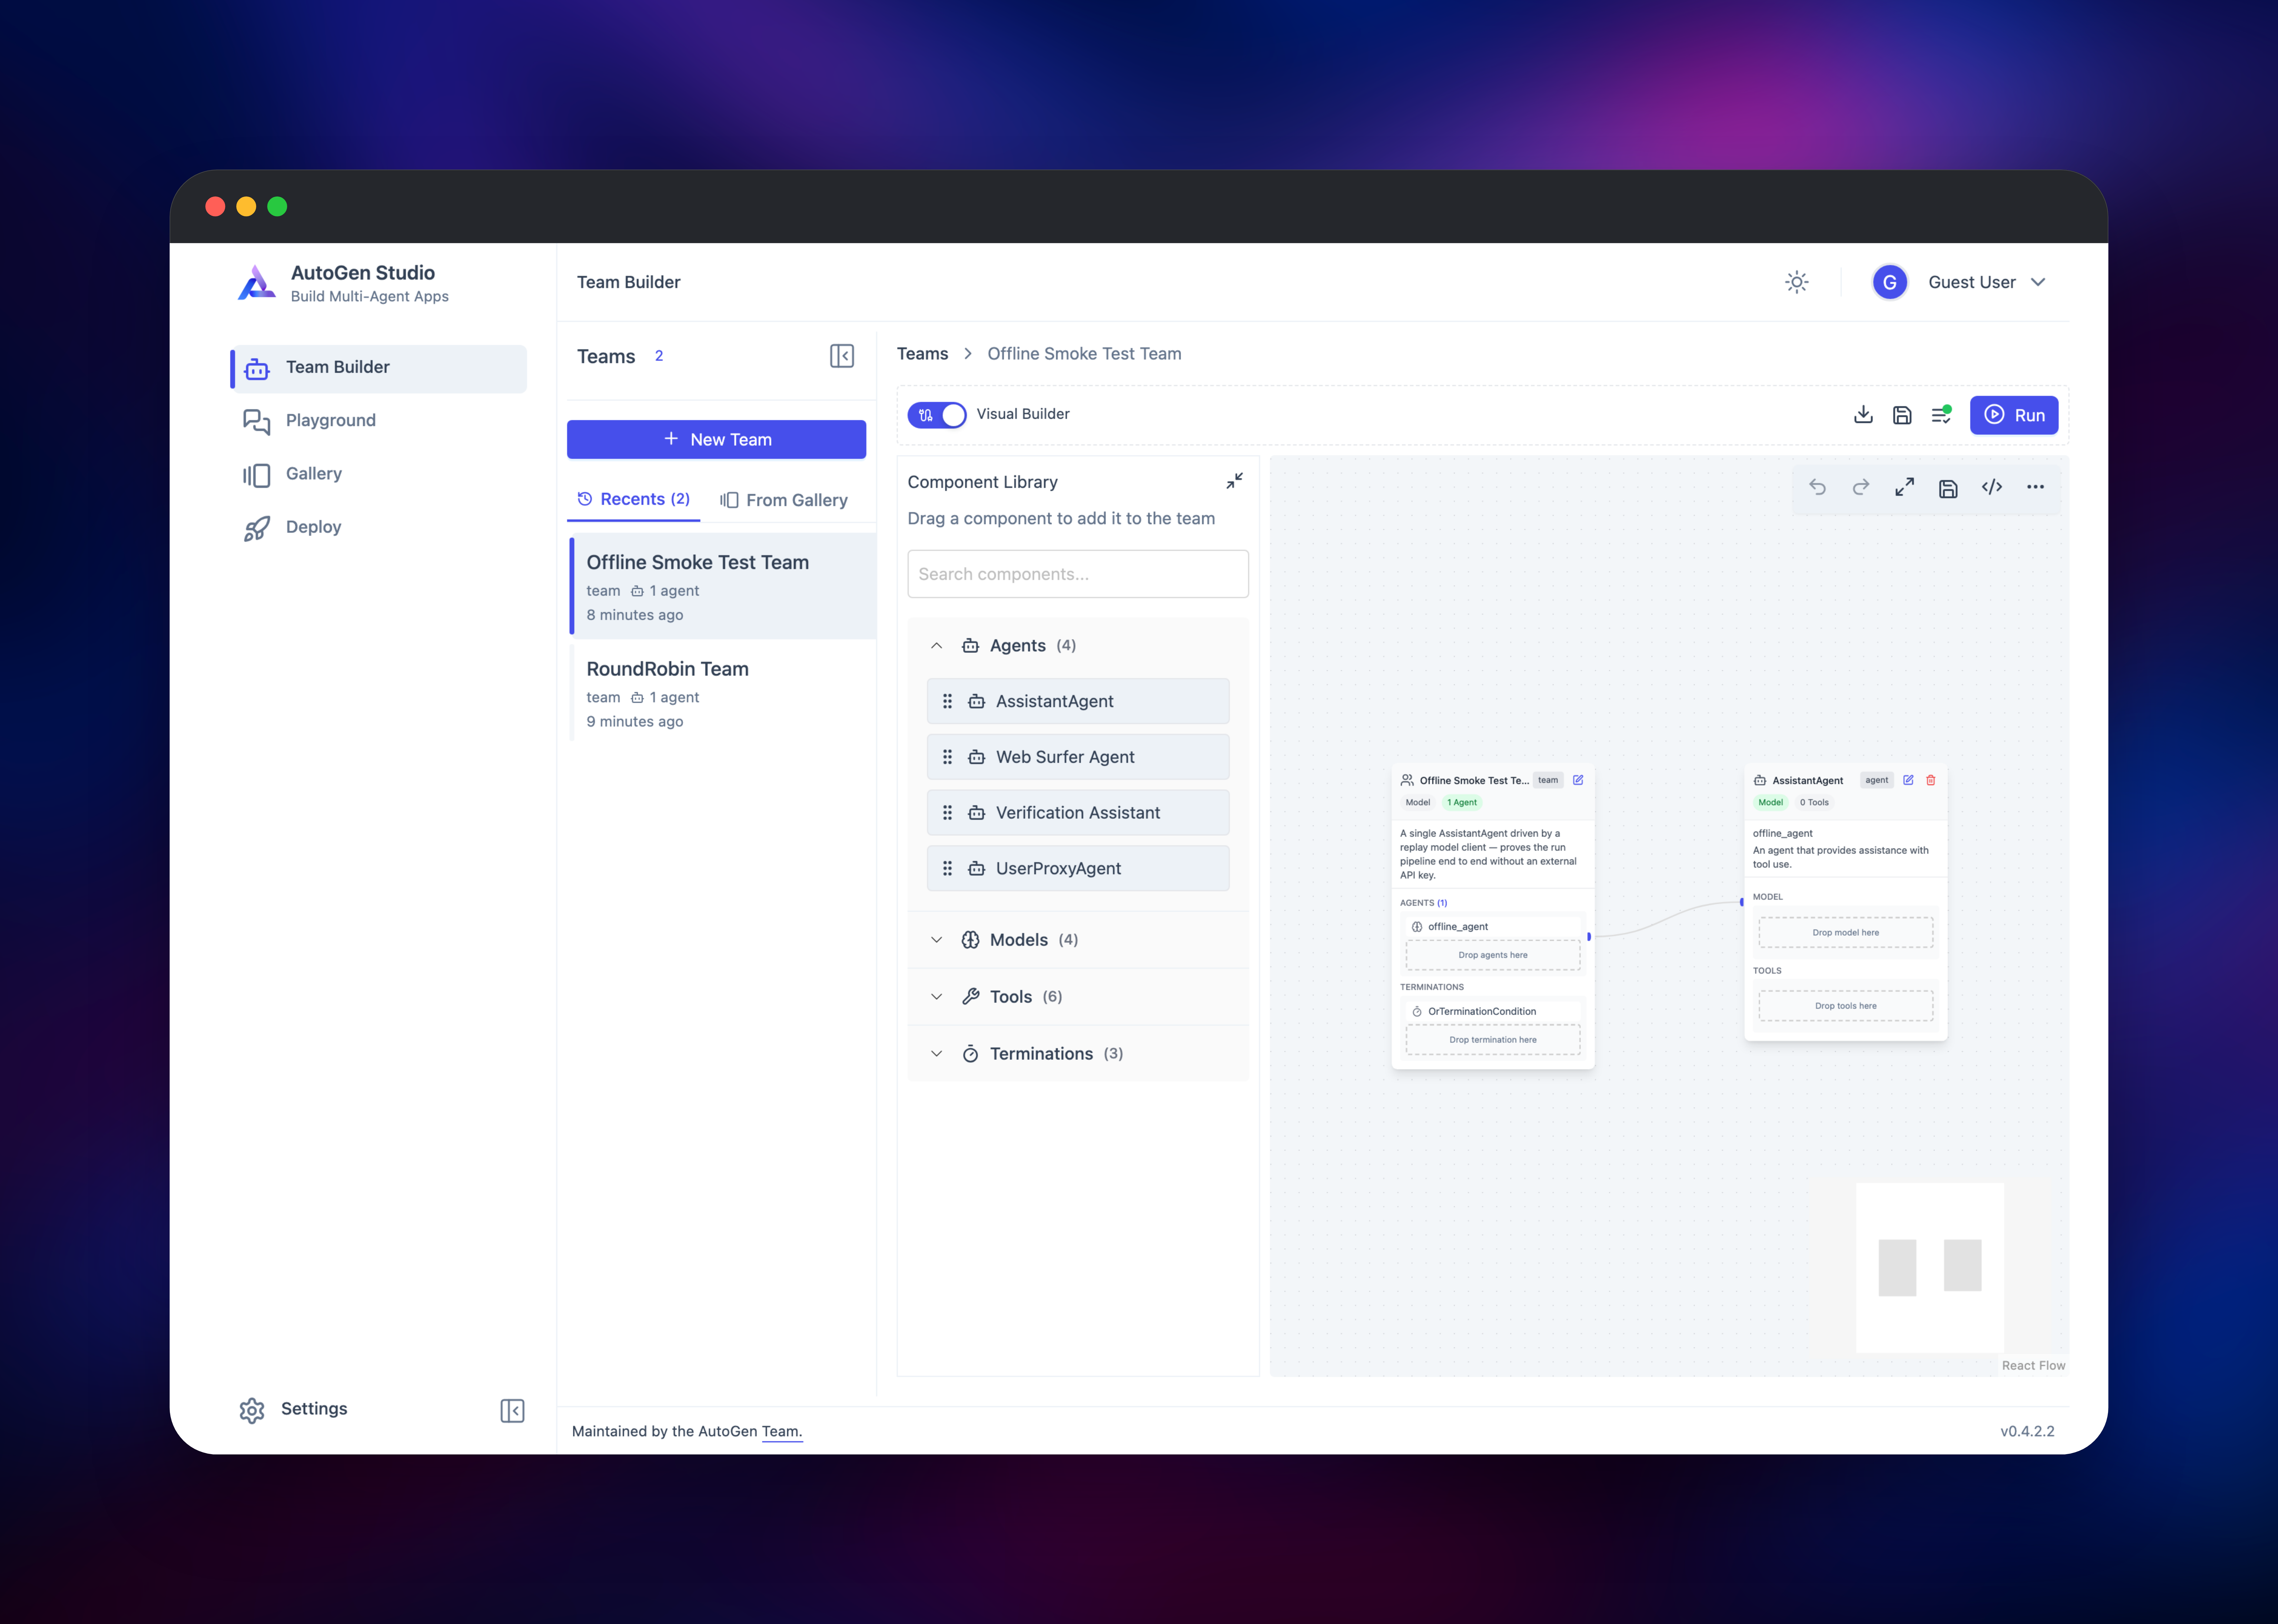2278x1624 pixels.
Task: Select UserProxyAgent component
Action: (1078, 868)
